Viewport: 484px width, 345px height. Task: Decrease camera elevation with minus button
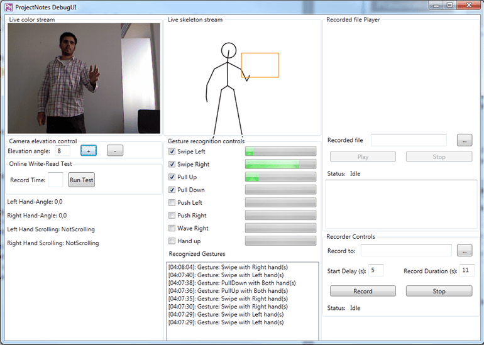click(115, 150)
